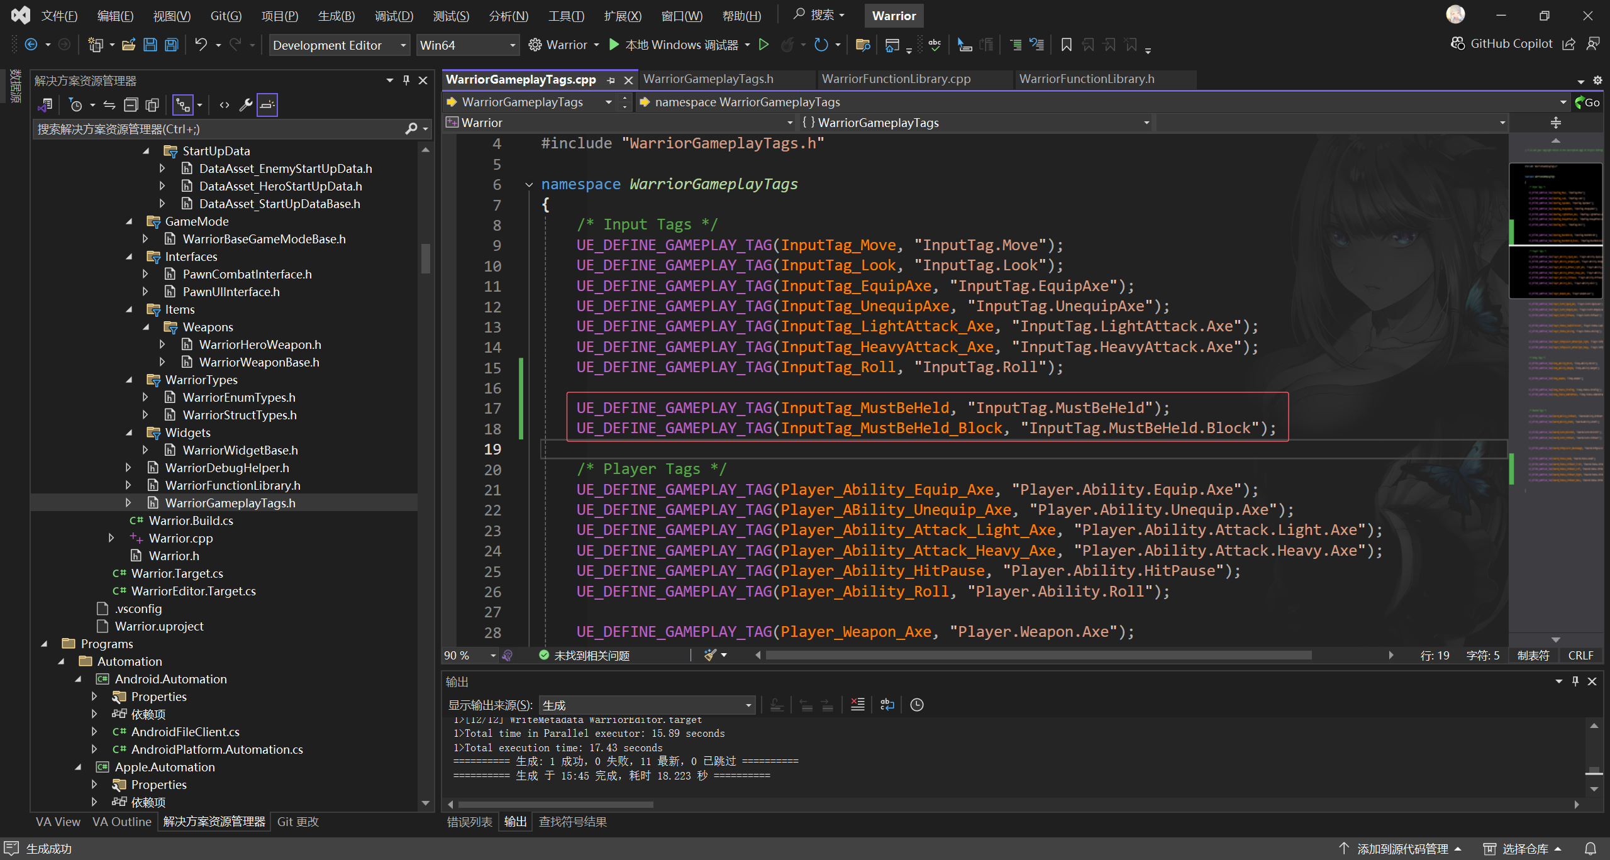
Task: Click the toggle bookmark icon
Action: 1066,45
